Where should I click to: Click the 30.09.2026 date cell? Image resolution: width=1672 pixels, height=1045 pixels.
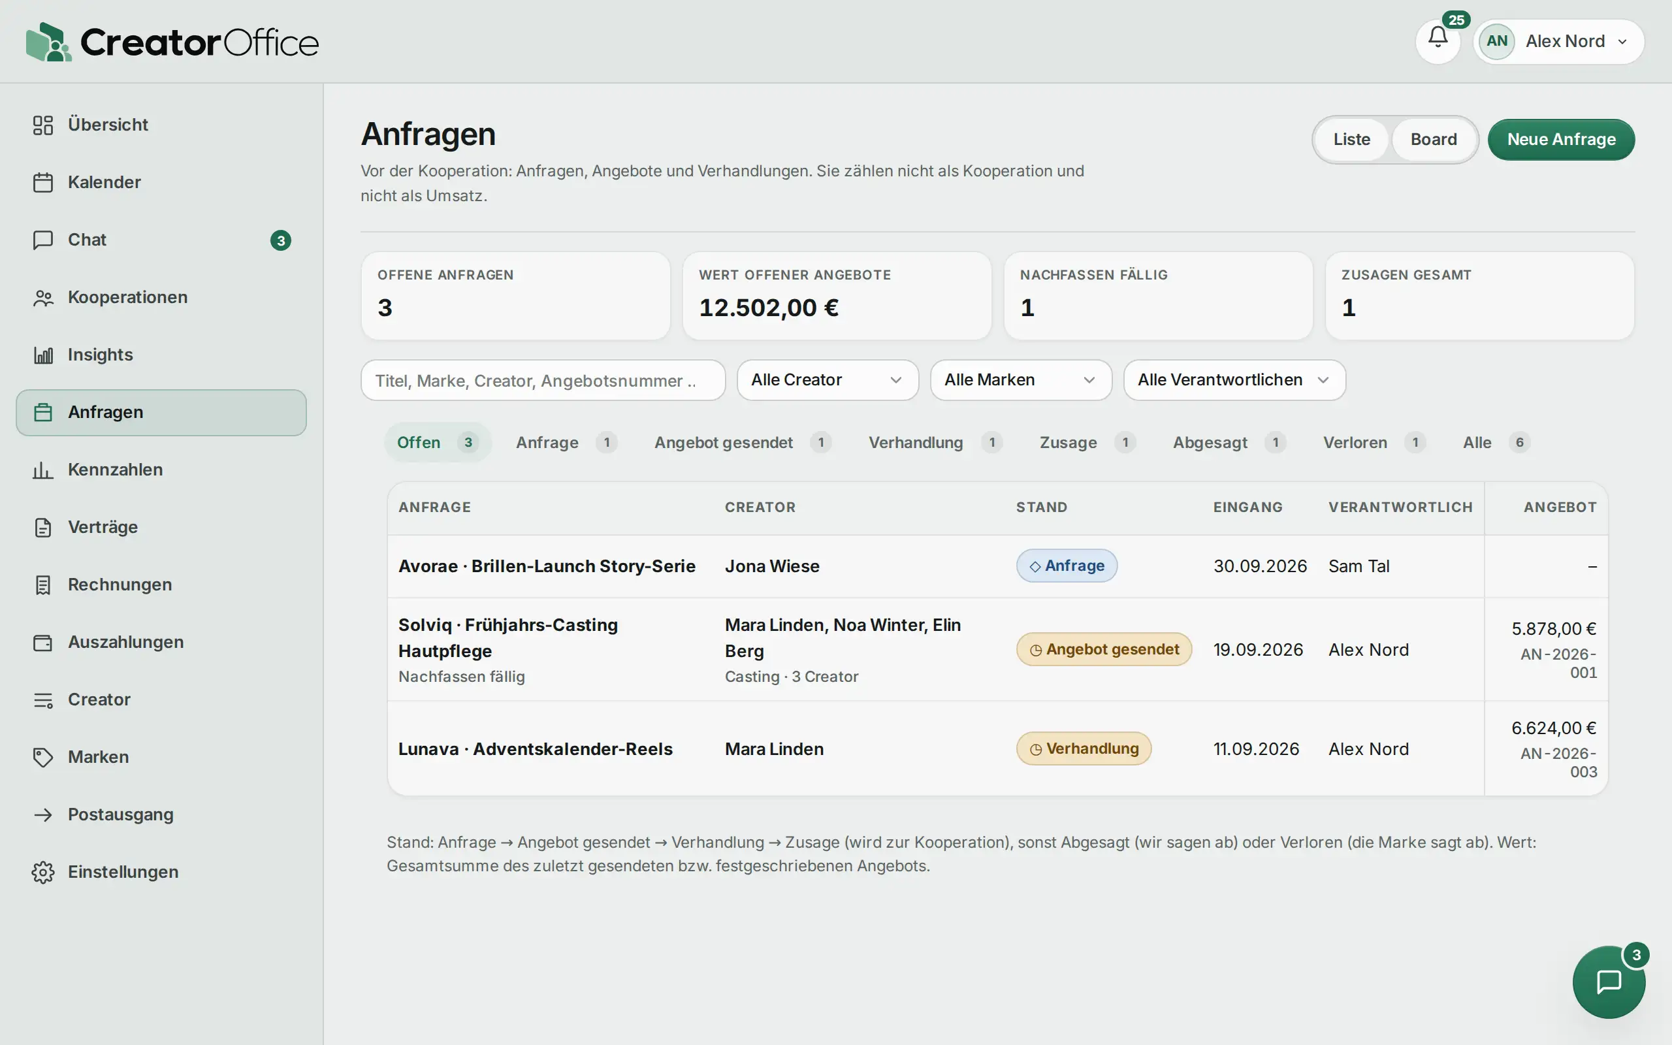tap(1261, 566)
